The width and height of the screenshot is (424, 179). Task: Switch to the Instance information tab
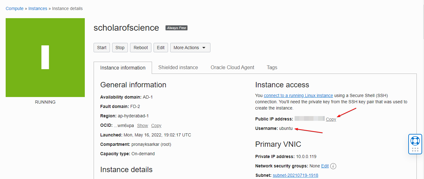[123, 68]
